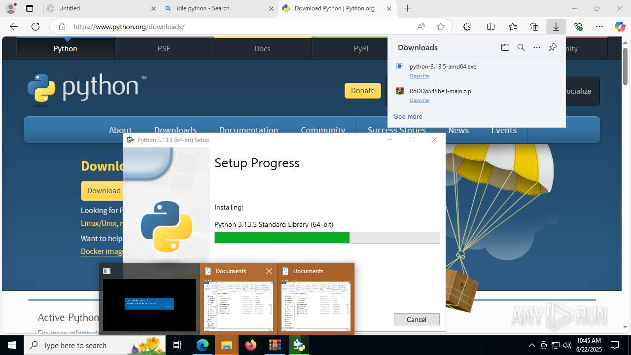View site information lock icon
This screenshot has width=631, height=355.
62,27
